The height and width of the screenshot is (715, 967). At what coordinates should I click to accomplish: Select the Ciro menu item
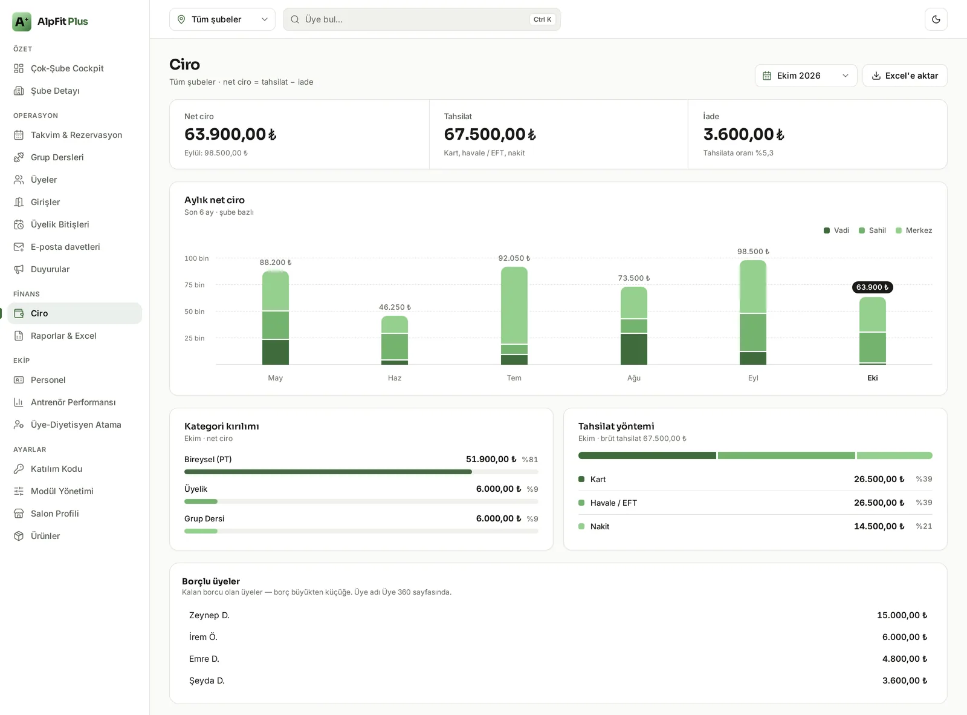coord(75,313)
